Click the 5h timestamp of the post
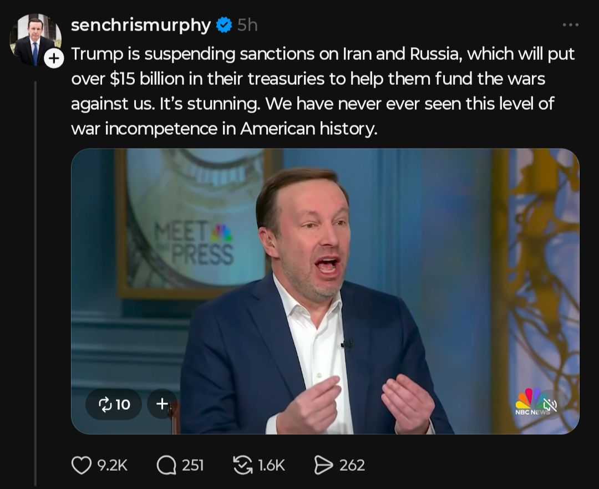The height and width of the screenshot is (489, 599). (x=247, y=25)
